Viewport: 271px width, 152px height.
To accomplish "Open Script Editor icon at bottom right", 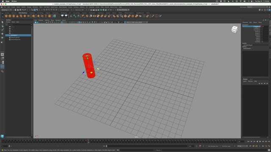I will tap(269, 150).
